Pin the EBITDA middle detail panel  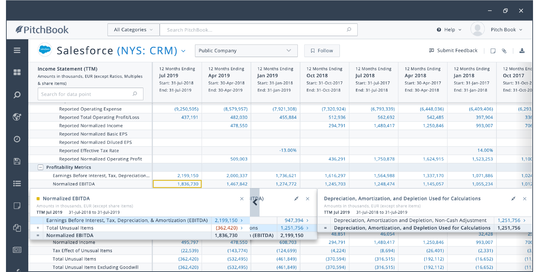296,199
